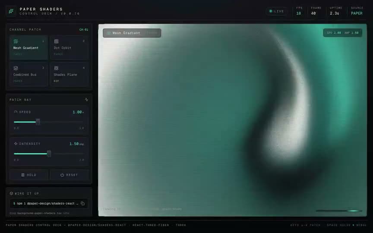This screenshot has height=233, width=373.
Task: Click REACT-THREE-FIBER in the footer
Action: pyautogui.click(x=151, y=225)
